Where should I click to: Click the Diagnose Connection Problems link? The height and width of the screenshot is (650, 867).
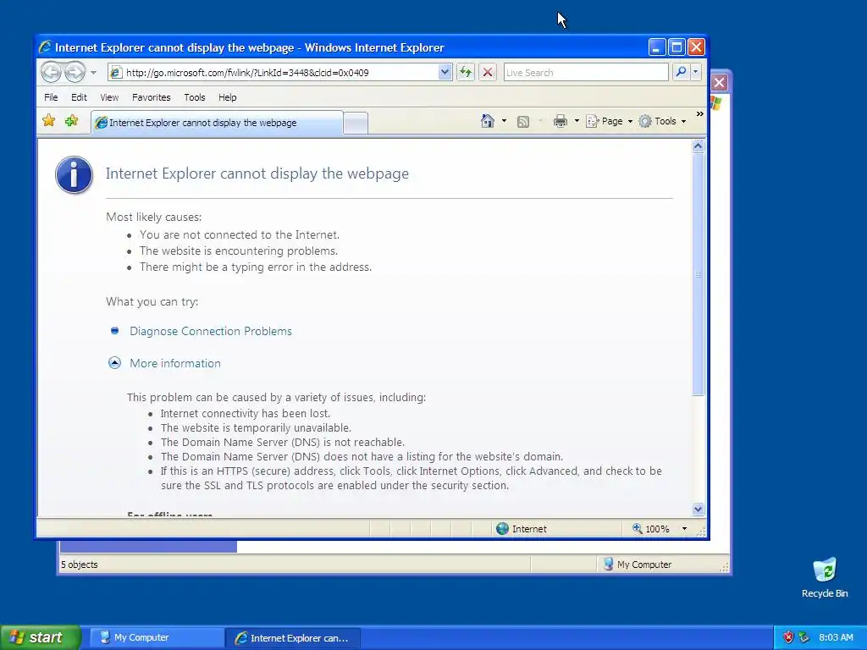pos(211,331)
